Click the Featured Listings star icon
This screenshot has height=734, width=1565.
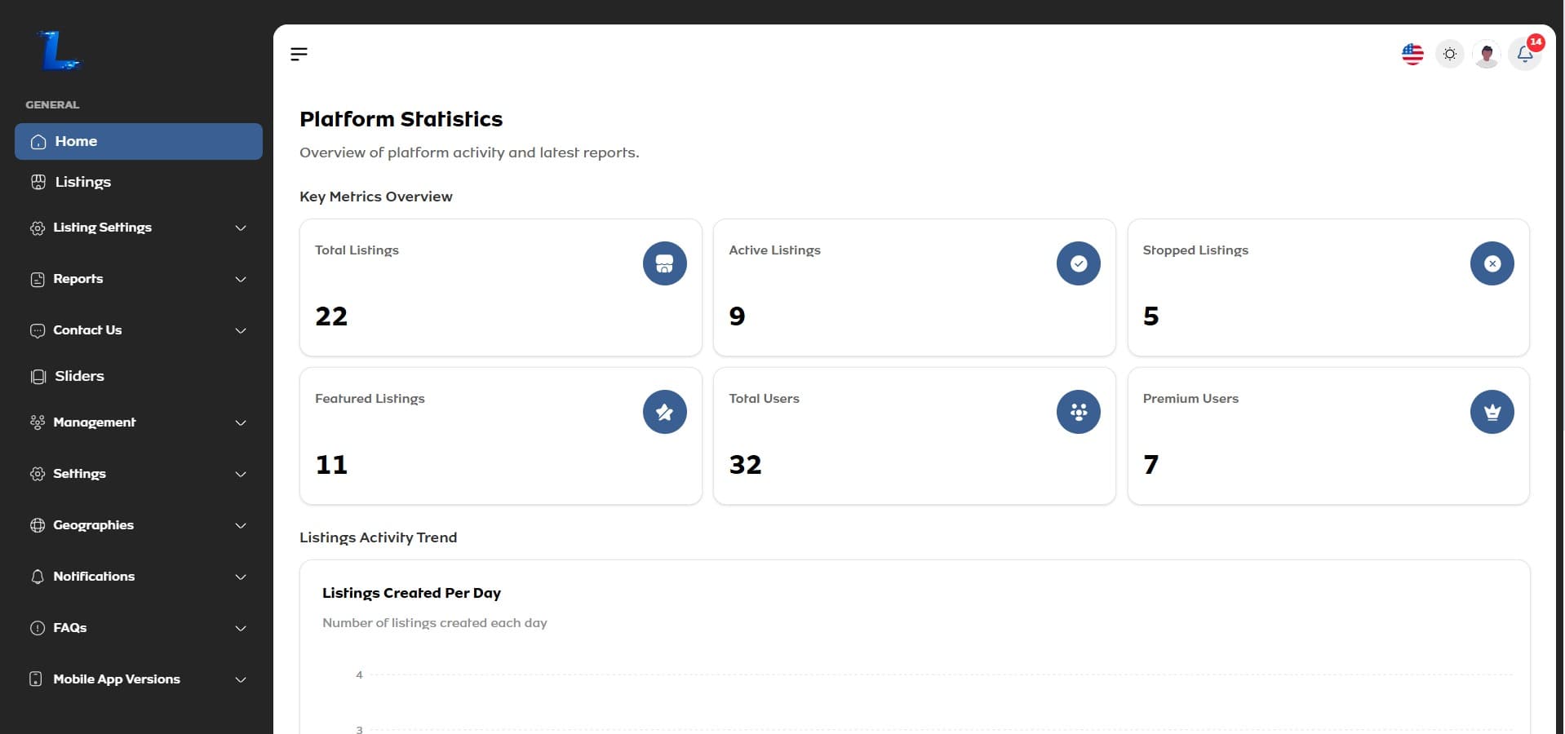point(665,412)
